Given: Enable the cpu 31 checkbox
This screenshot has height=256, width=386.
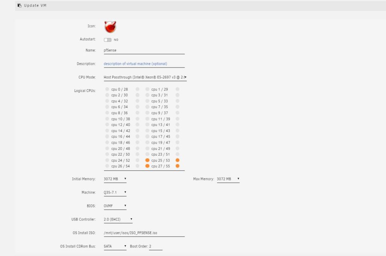Looking at the screenshot, I should [x=178, y=95].
